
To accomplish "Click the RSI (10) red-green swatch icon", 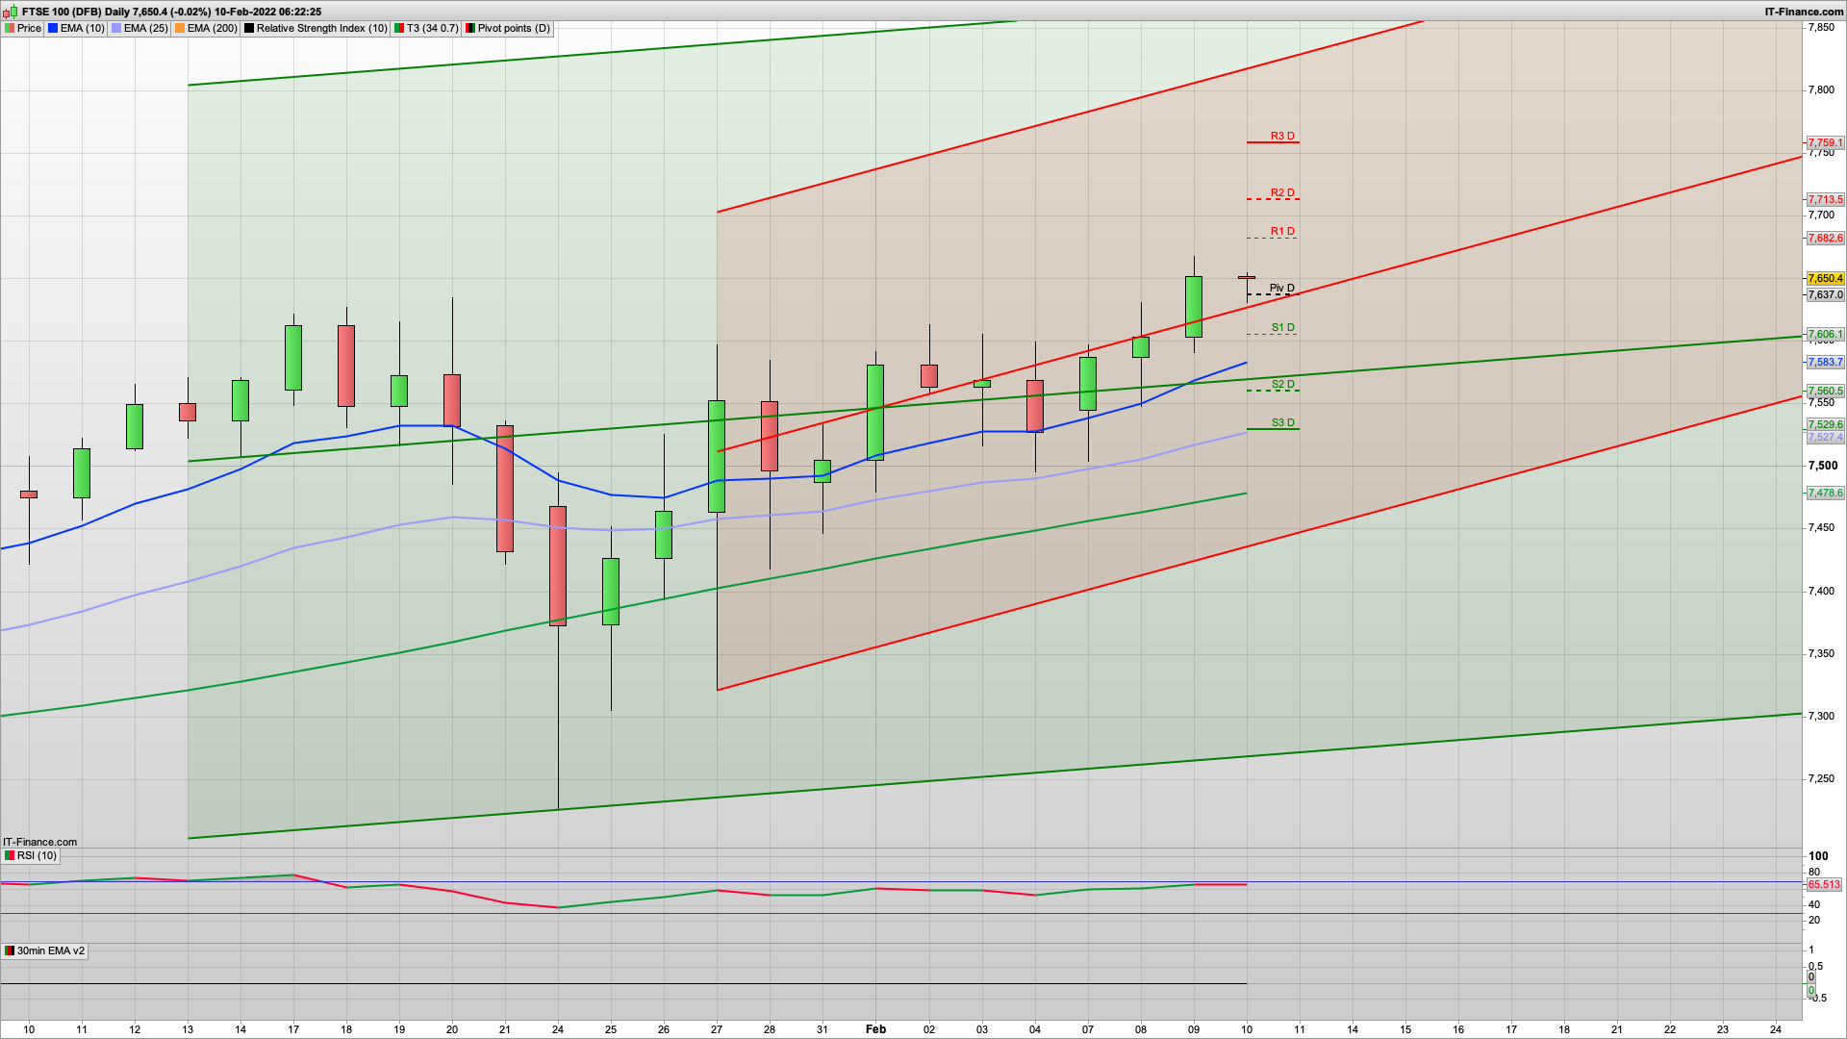I will click(10, 855).
